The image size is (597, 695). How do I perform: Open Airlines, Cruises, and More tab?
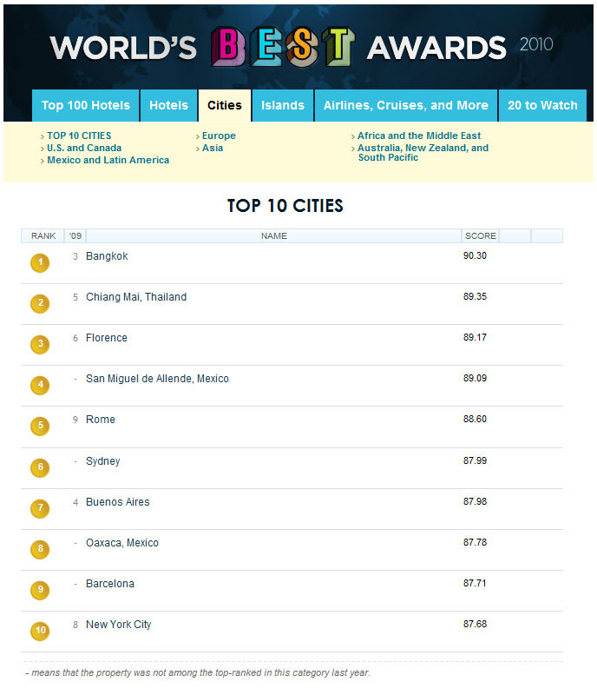coord(405,105)
